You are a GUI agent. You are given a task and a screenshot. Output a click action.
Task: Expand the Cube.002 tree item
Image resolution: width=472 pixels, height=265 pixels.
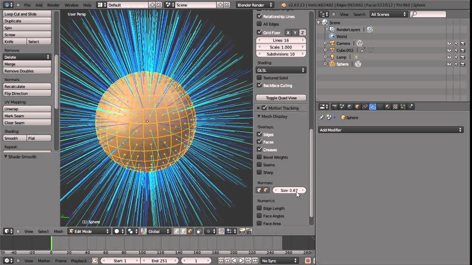tap(325, 50)
